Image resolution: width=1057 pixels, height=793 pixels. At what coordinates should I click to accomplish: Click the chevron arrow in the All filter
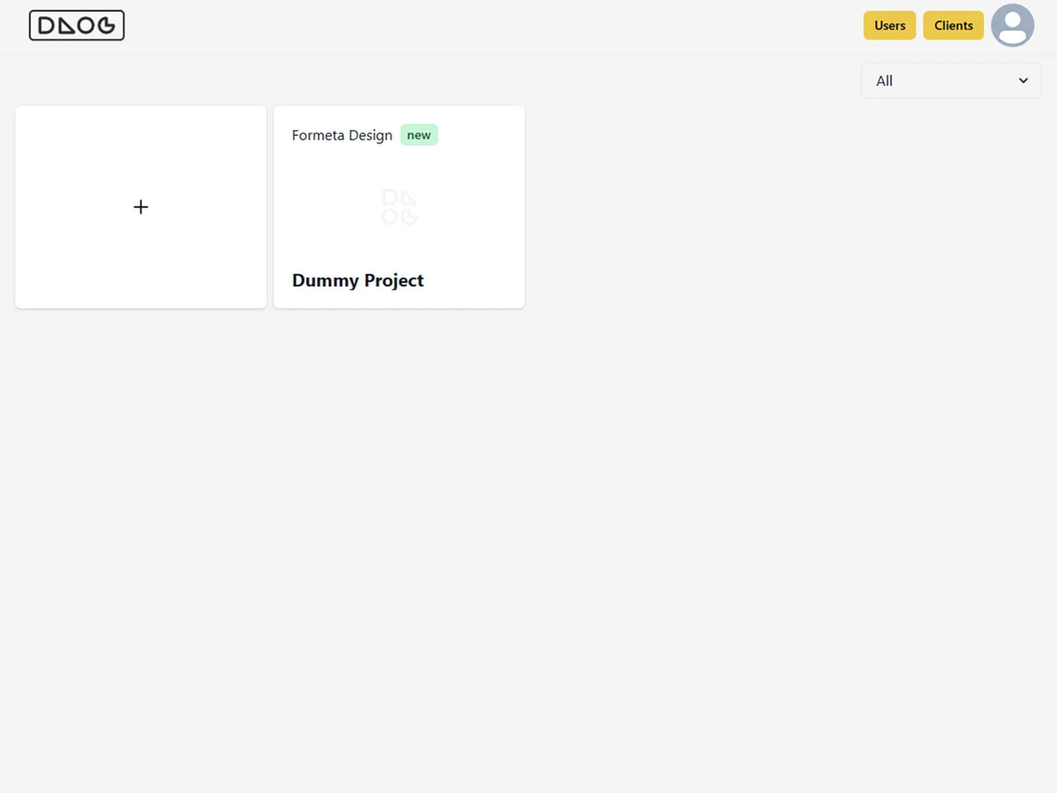click(1023, 81)
